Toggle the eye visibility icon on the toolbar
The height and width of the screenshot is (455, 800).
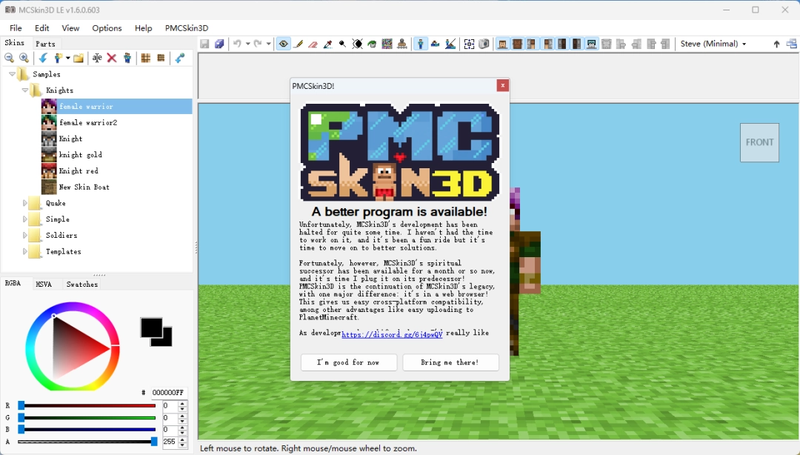pyautogui.click(x=283, y=44)
